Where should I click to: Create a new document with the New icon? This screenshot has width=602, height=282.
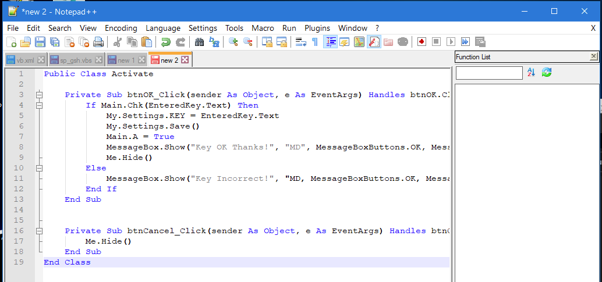tap(12, 42)
